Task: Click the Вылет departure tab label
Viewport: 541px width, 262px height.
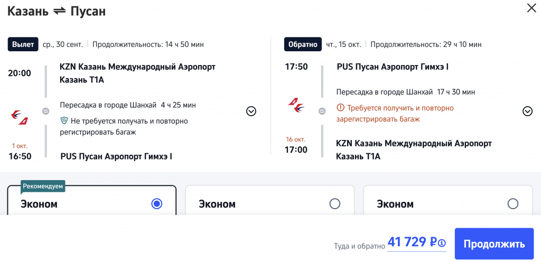Action: pyautogui.click(x=23, y=44)
